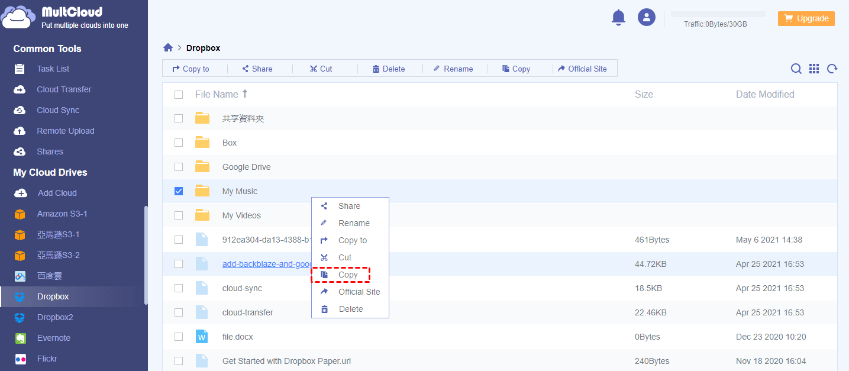Screen dimensions: 849x371
Task: Click the Cloud Sync icon in sidebar
Action: click(x=20, y=110)
